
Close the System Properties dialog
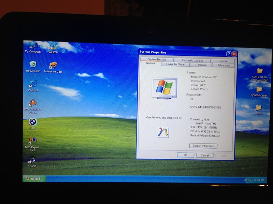pos(234,54)
